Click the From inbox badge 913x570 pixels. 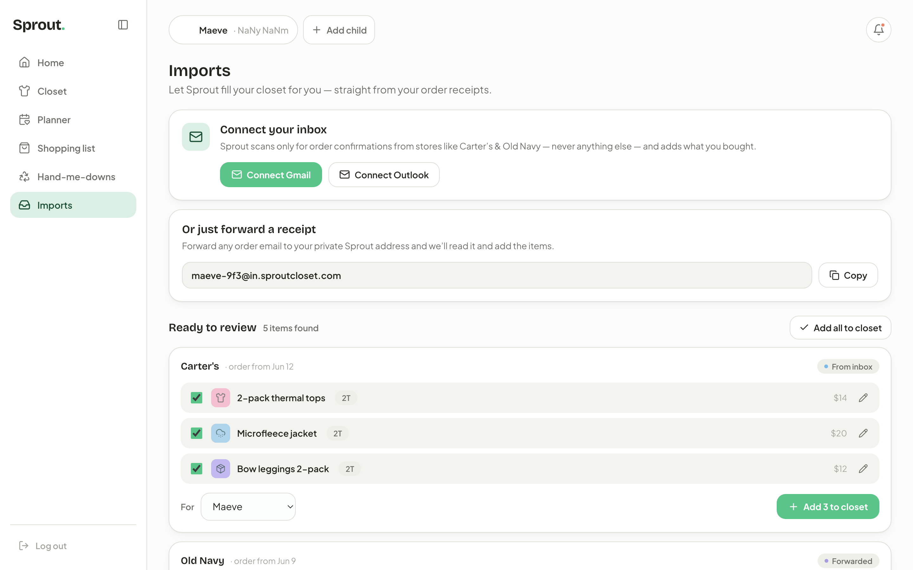pyautogui.click(x=848, y=367)
